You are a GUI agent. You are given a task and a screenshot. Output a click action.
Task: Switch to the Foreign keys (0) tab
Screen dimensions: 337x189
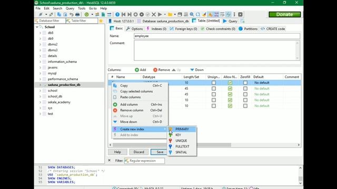pyautogui.click(x=184, y=29)
